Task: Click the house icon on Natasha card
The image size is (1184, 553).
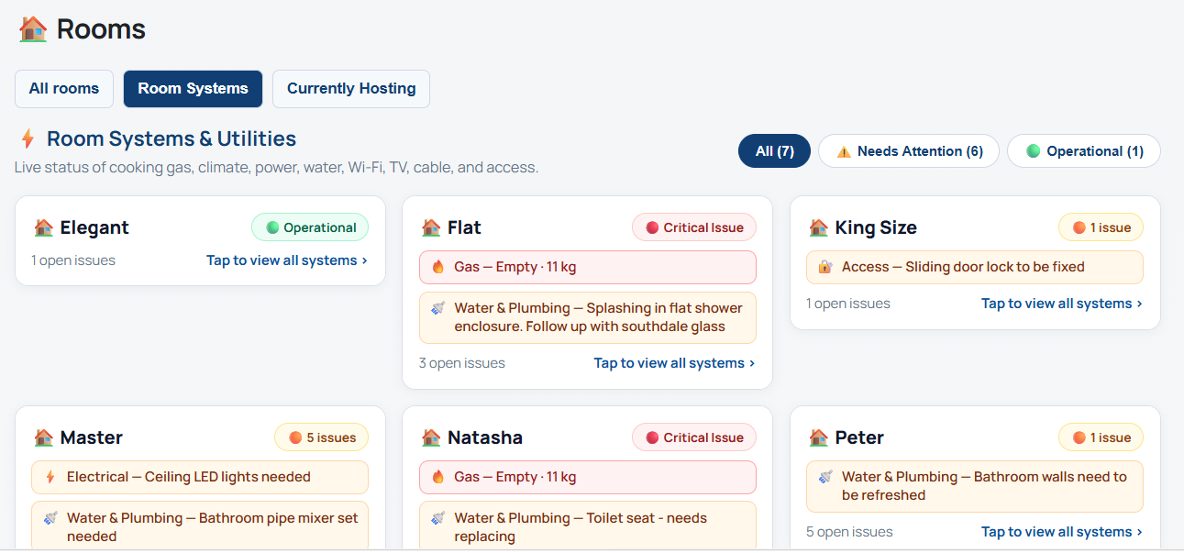Action: (431, 437)
